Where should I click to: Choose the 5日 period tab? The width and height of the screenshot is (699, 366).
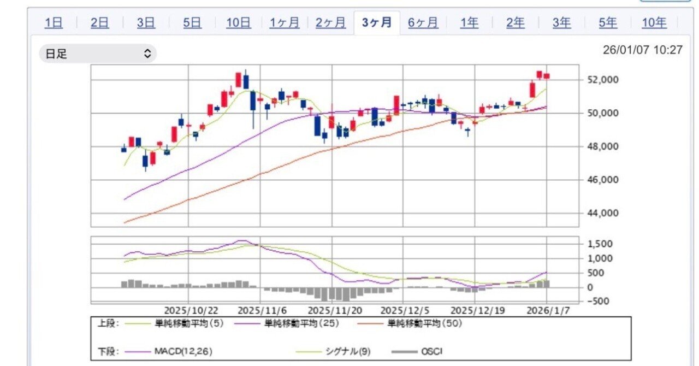[192, 23]
